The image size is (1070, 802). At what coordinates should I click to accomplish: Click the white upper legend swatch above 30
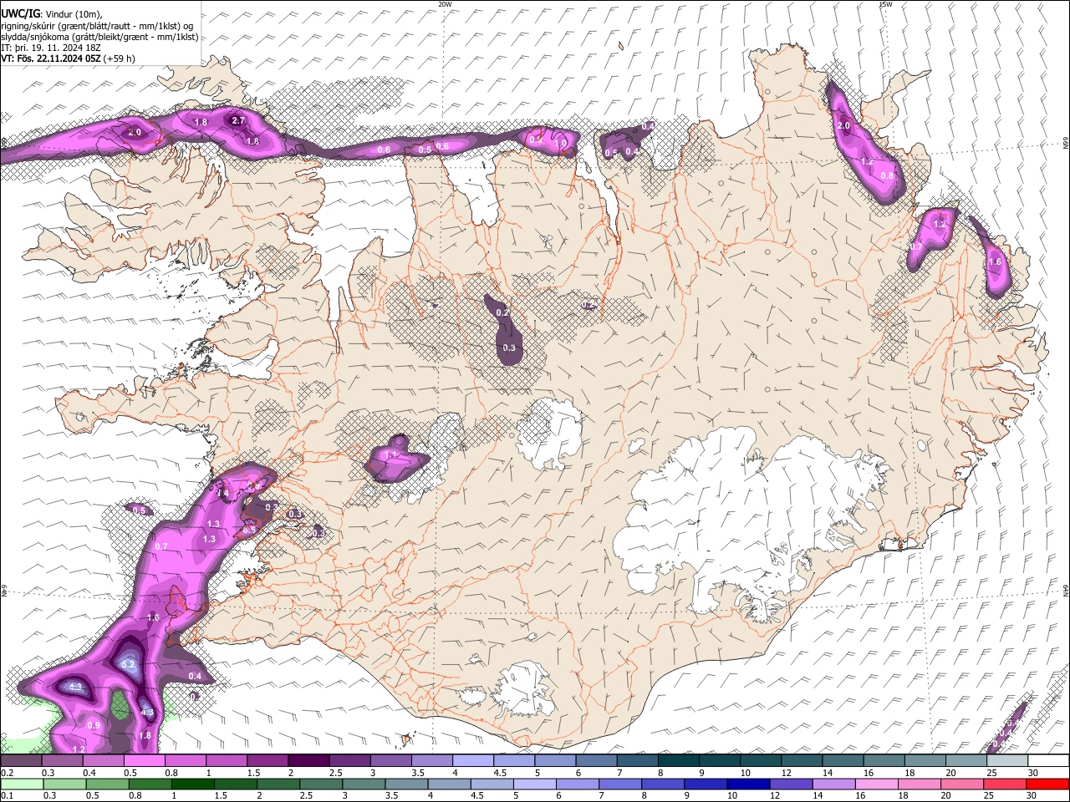click(1048, 761)
